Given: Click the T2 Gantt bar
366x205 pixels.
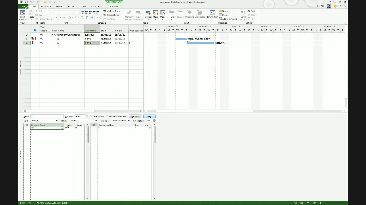Looking at the screenshot, I should coord(201,43).
